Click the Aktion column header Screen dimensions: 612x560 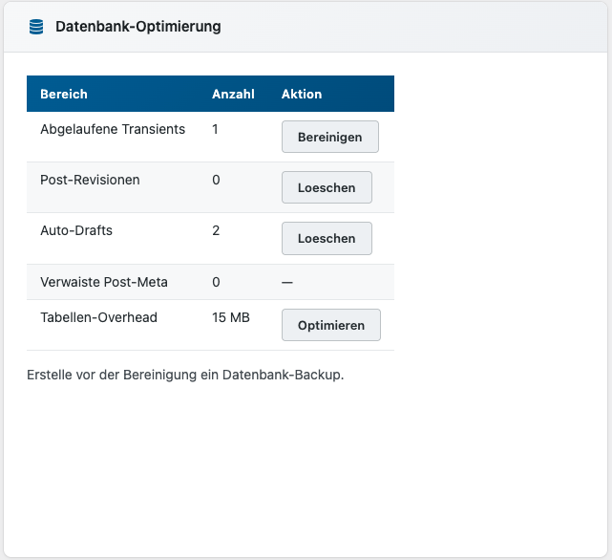(x=302, y=94)
